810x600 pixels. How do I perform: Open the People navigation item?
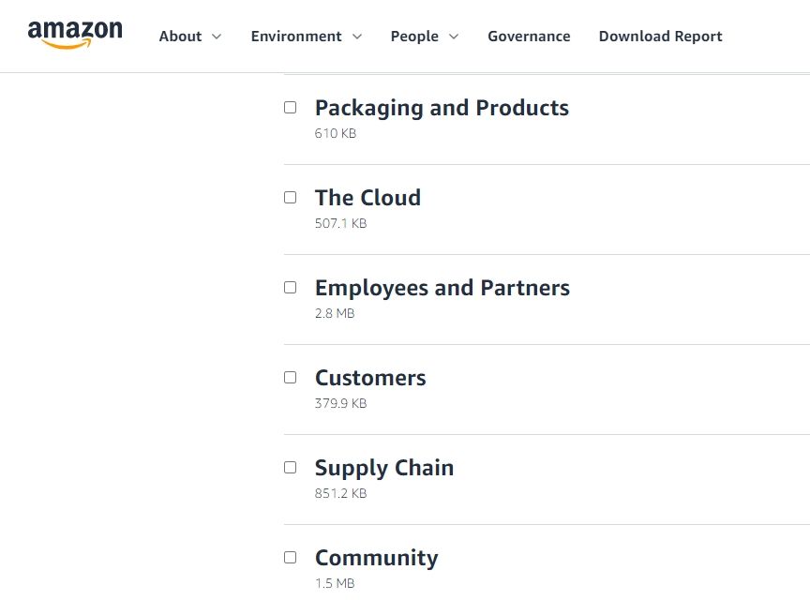[414, 37]
